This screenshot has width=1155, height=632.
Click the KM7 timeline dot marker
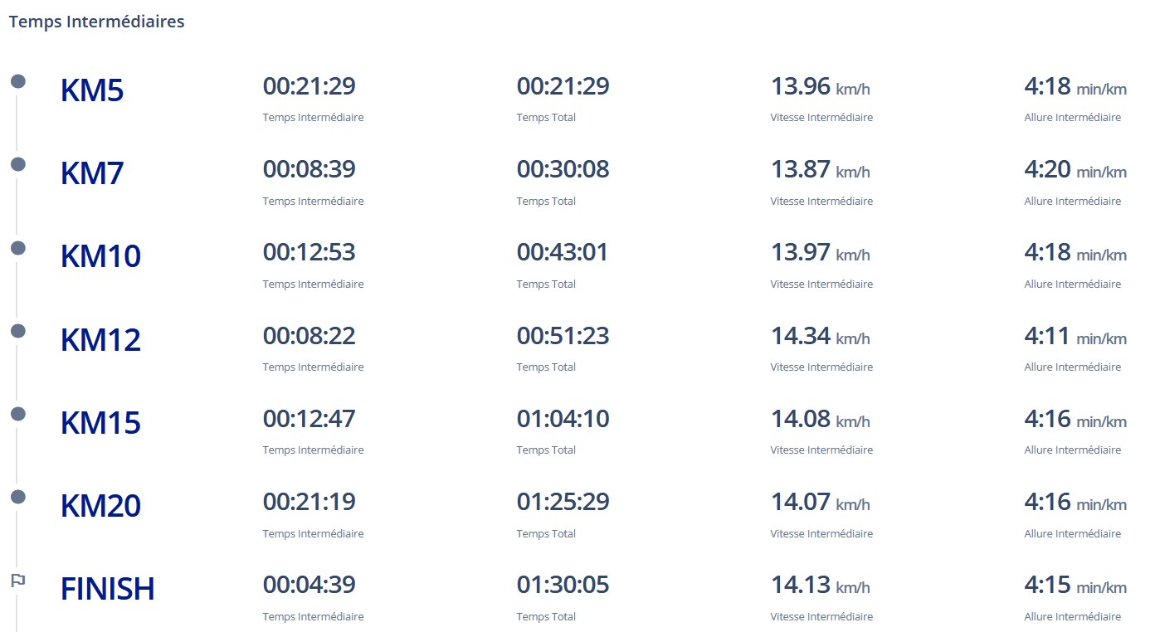point(17,164)
